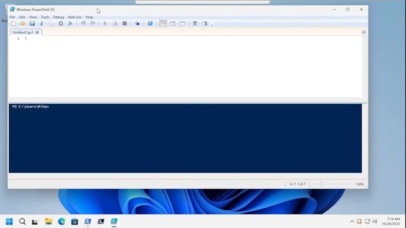
Task: Open taskbar Search
Action: 22,222
